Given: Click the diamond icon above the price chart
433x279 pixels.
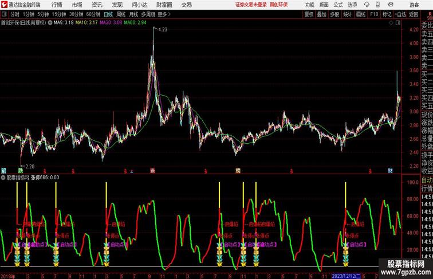Looking at the screenshot, I should (391, 23).
